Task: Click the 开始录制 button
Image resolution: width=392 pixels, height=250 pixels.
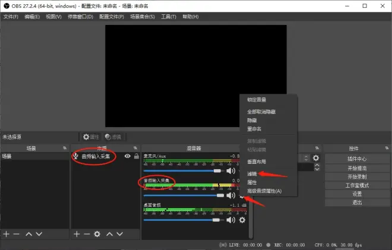Action: [x=357, y=177]
